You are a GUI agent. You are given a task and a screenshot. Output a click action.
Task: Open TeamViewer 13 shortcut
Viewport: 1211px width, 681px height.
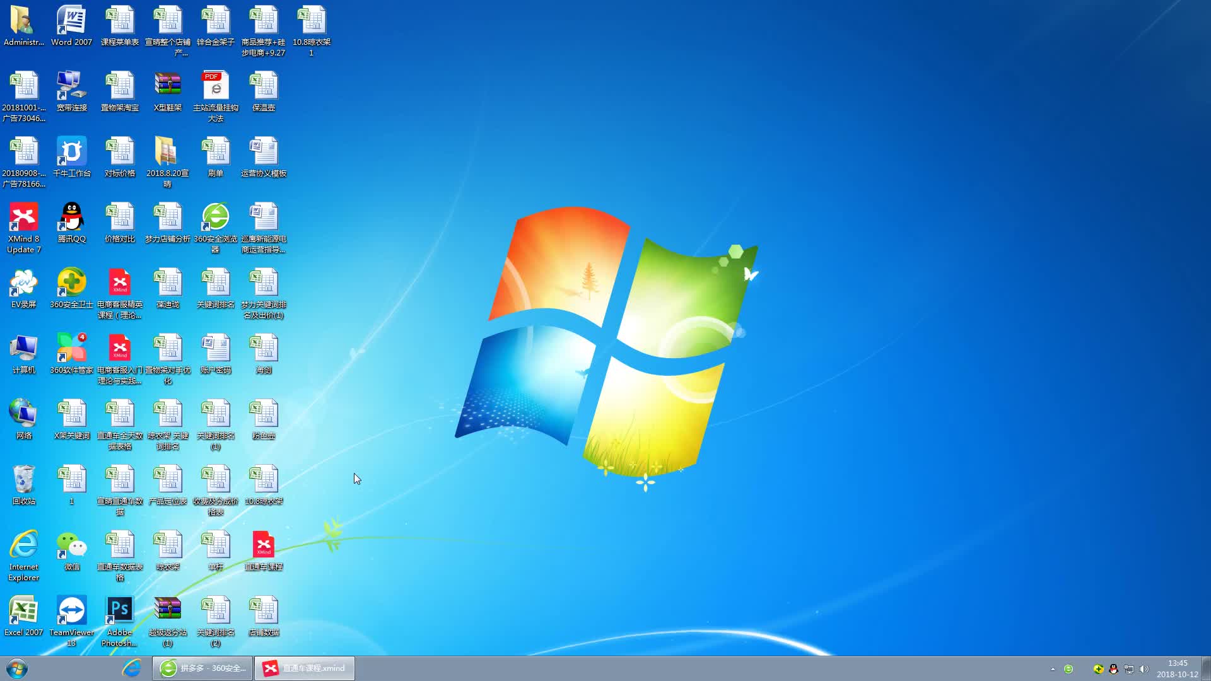coord(71,621)
